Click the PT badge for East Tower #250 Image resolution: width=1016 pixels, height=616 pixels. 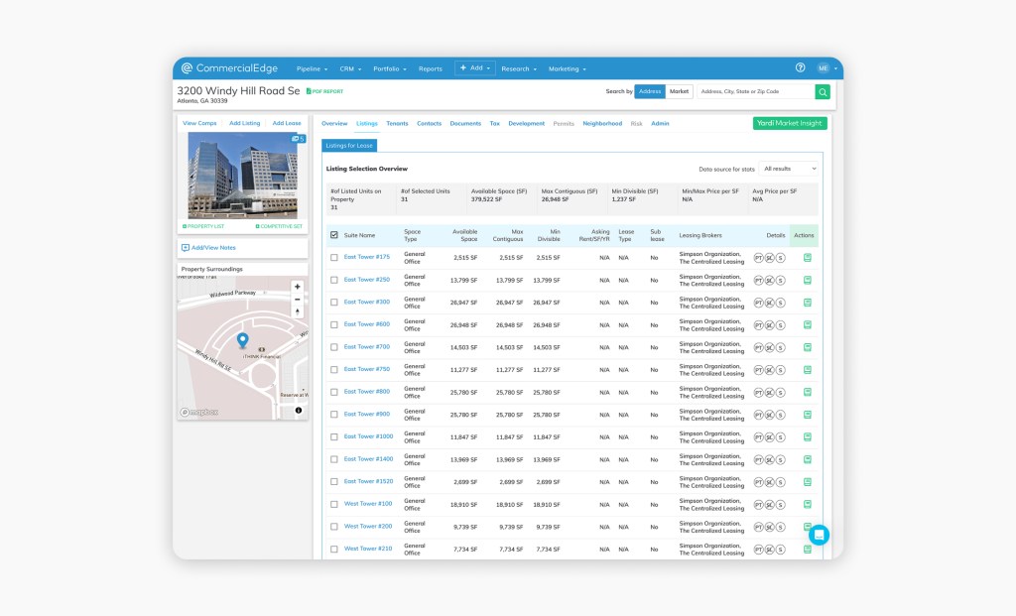759,280
